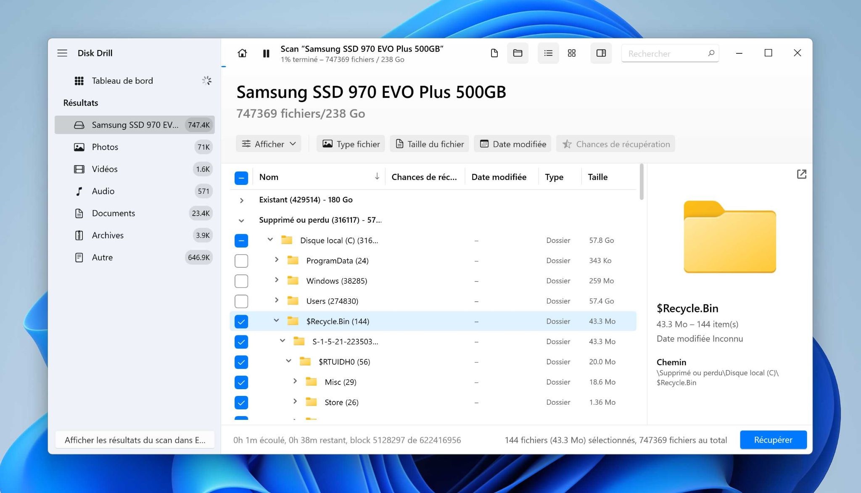Viewport: 861px width, 493px height.
Task: Open Tableau de bord in sidebar
Action: tap(135, 81)
